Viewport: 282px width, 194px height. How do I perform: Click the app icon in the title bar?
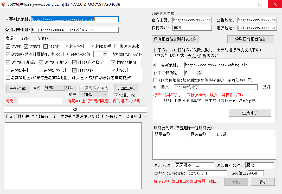click(3, 4)
